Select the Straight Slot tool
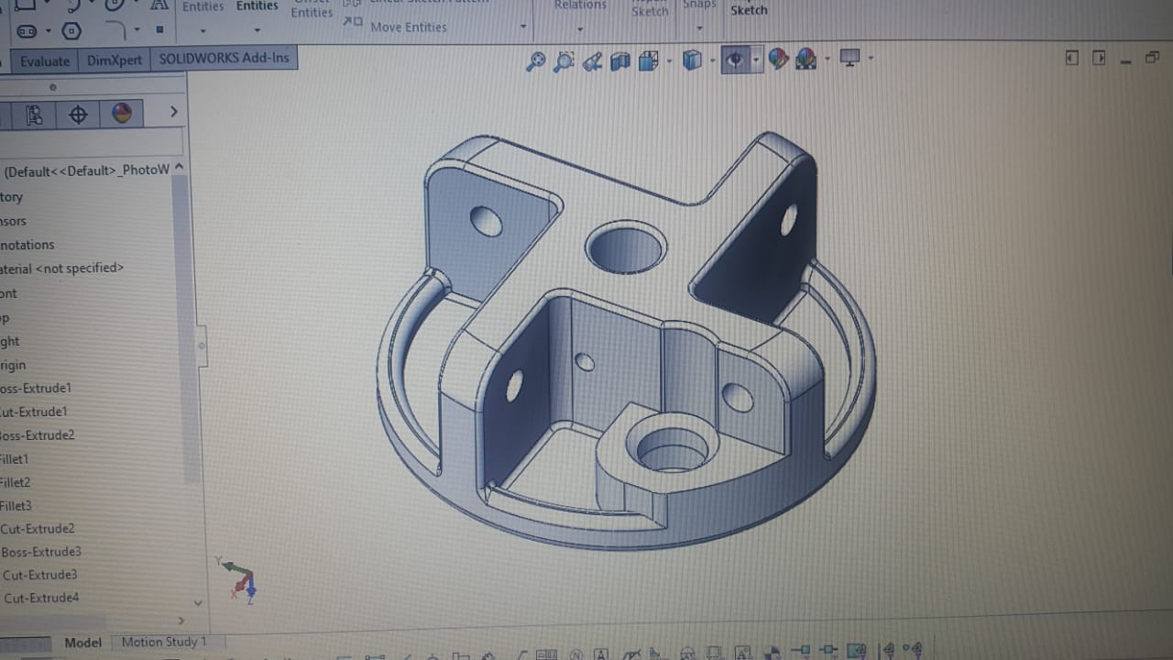Viewport: 1173px width, 660px height. coord(27,31)
